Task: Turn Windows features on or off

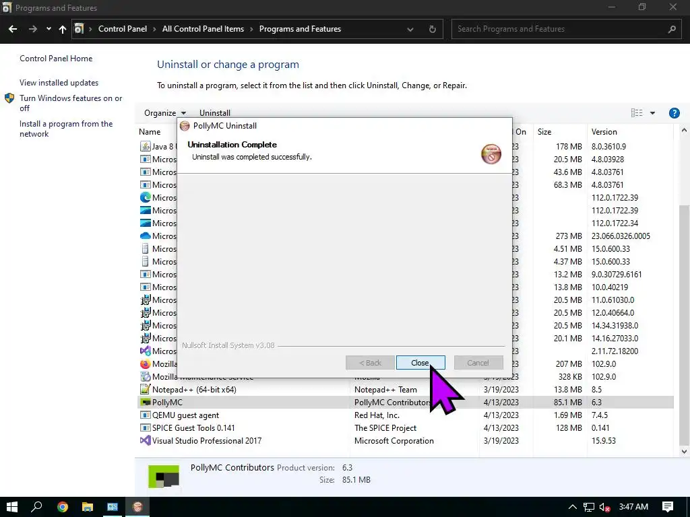Action: (70, 103)
